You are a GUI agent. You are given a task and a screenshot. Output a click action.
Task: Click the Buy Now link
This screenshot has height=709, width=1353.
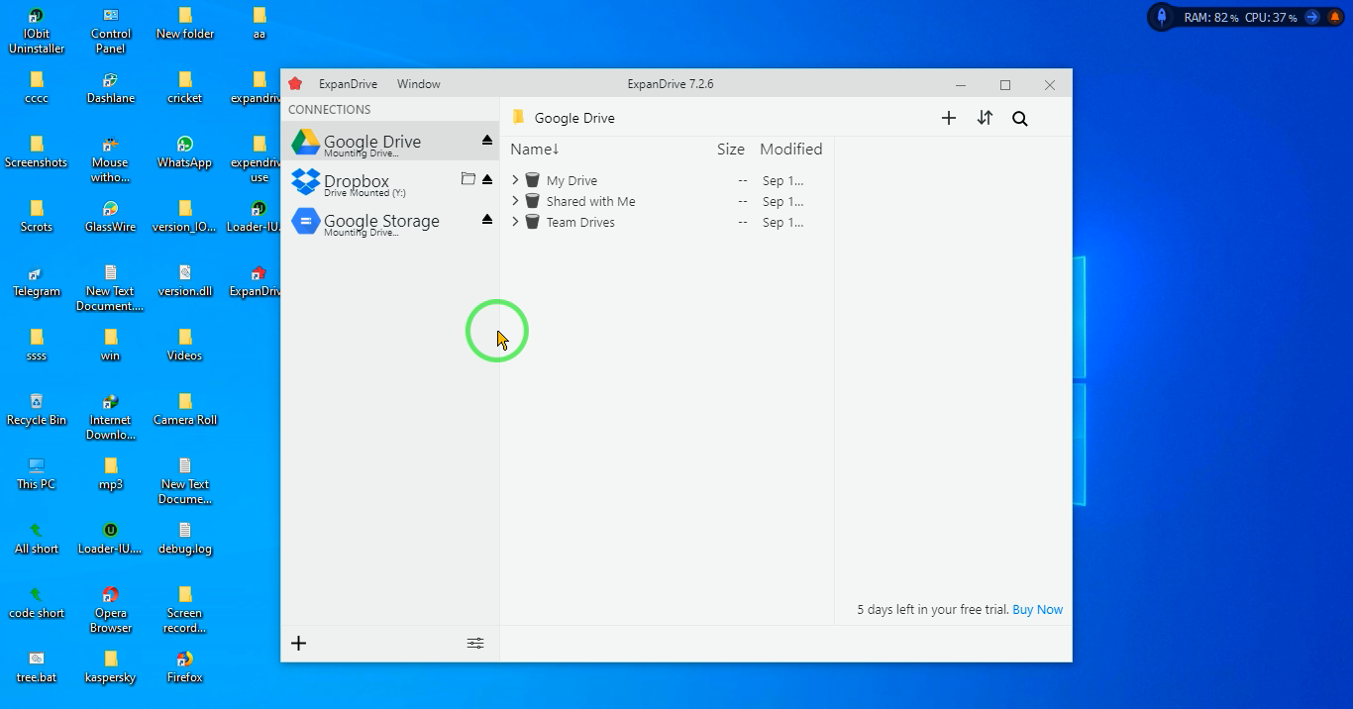tap(1037, 610)
